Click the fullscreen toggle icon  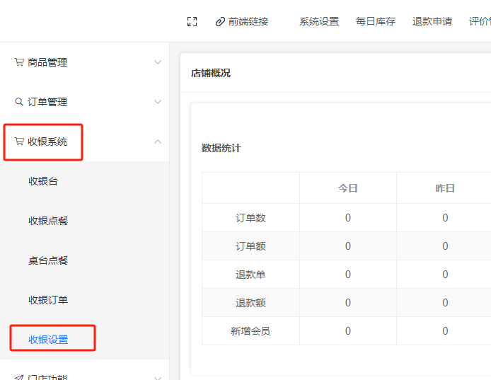192,22
